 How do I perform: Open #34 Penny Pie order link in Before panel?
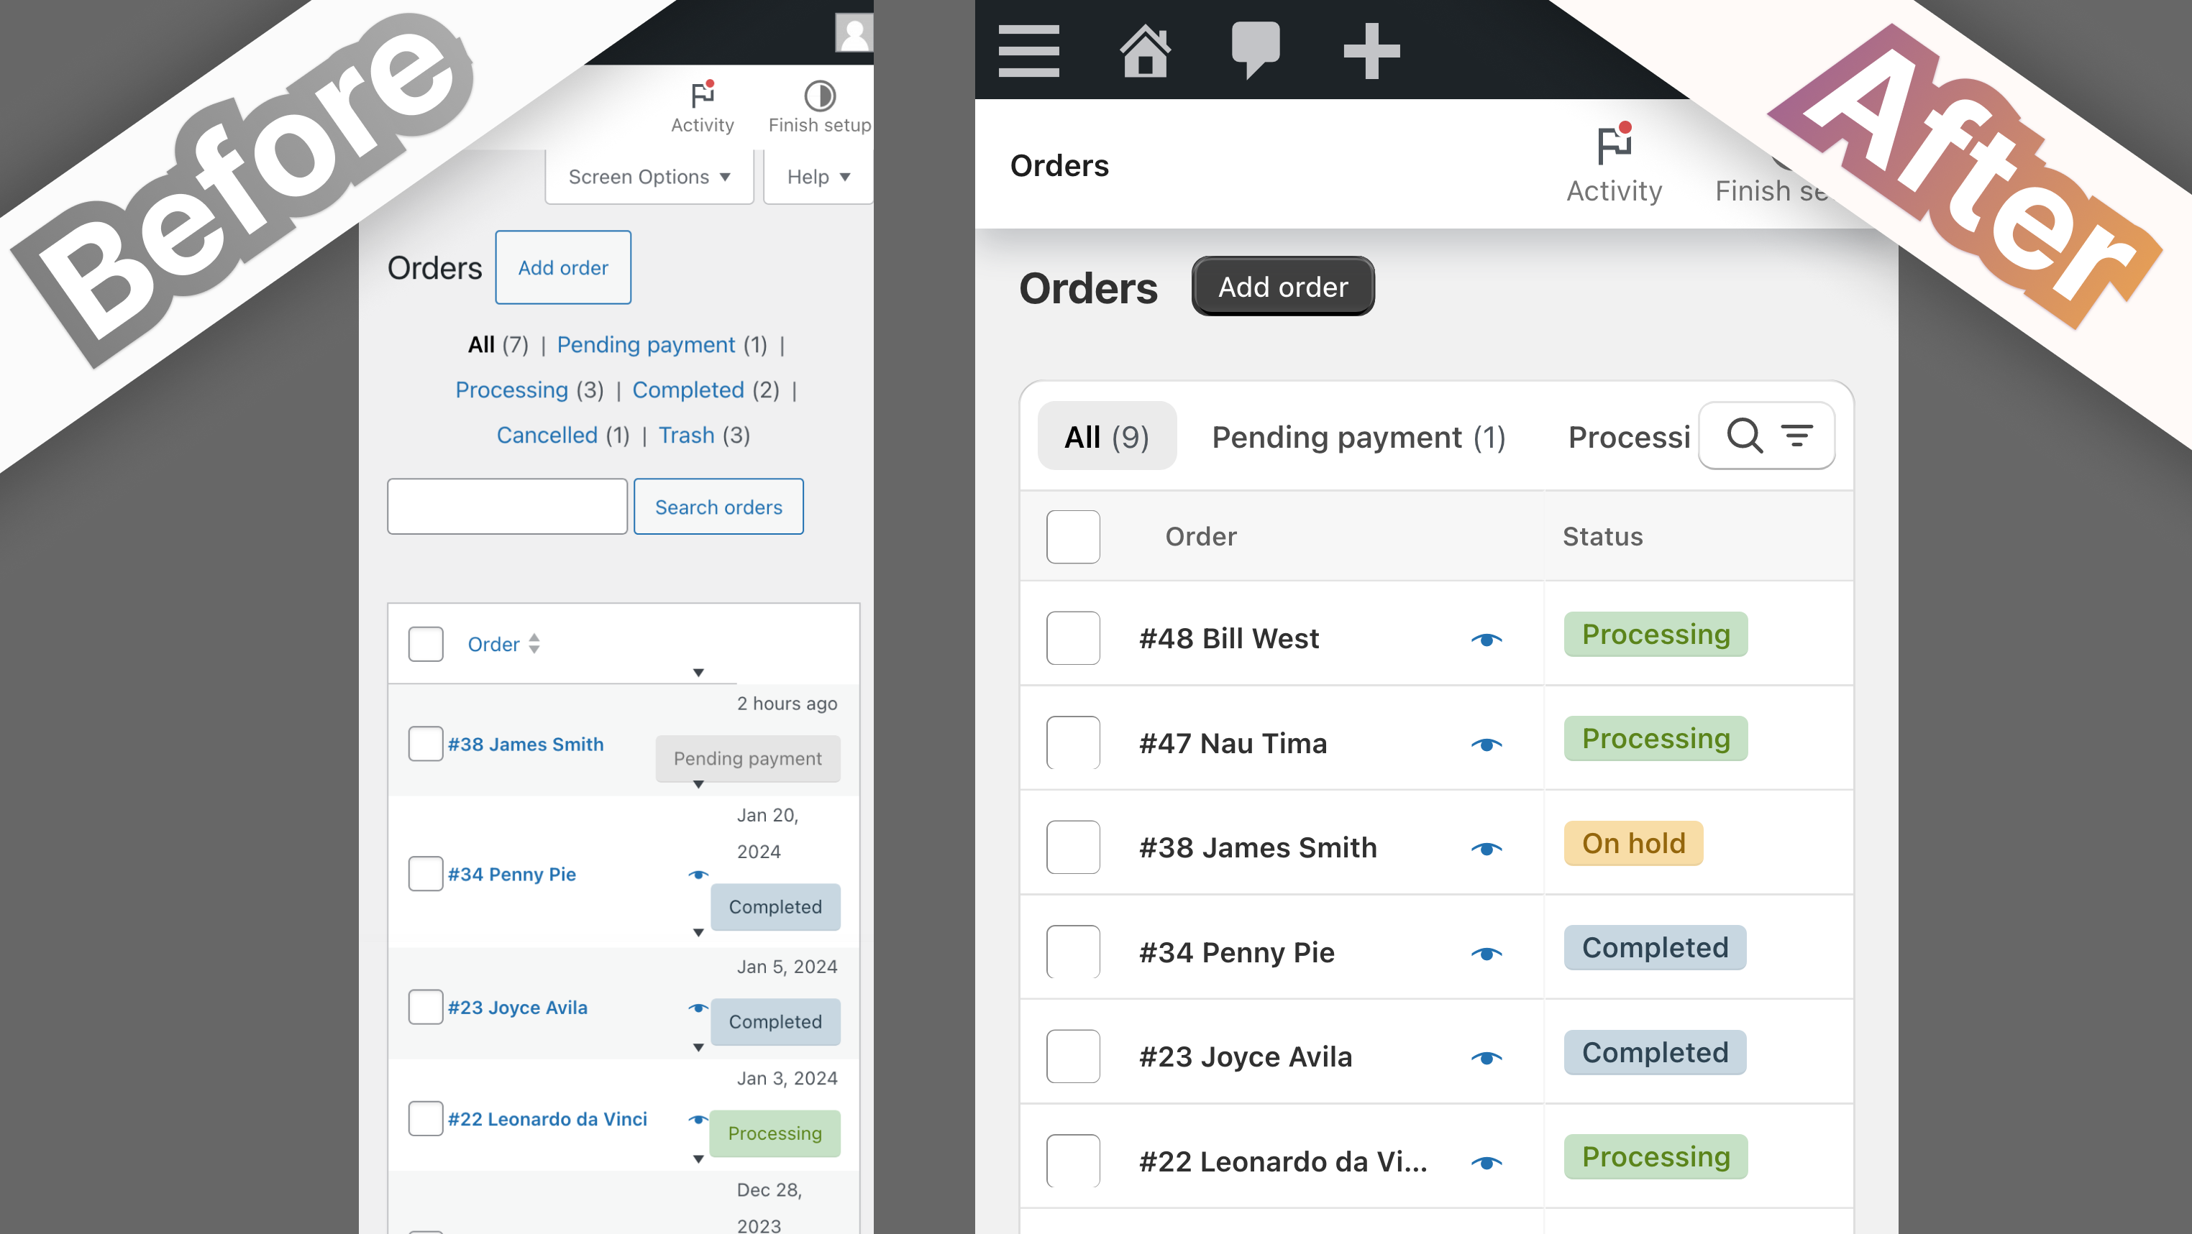(x=511, y=874)
